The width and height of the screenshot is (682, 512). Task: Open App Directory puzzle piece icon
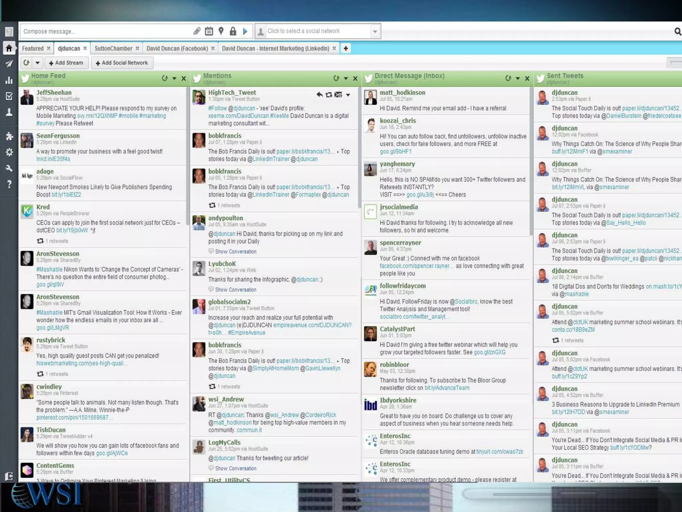9,136
